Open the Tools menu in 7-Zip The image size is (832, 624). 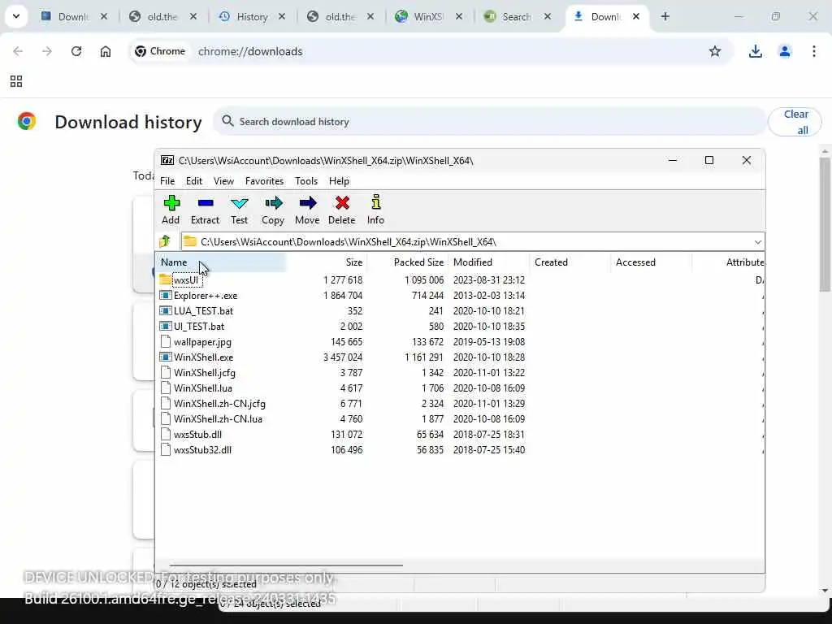(x=306, y=181)
